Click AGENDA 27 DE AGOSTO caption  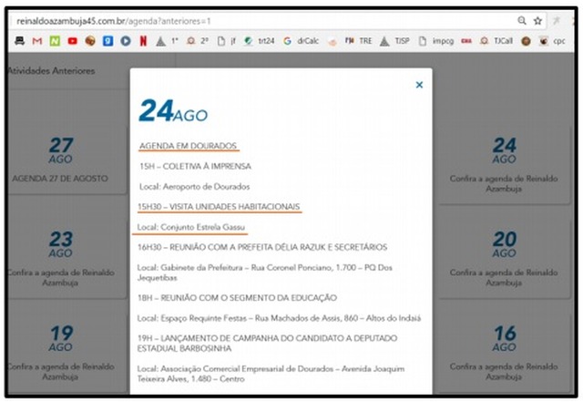[x=60, y=179]
